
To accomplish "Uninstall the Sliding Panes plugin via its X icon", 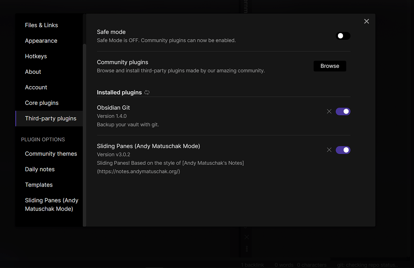I will pos(329,150).
